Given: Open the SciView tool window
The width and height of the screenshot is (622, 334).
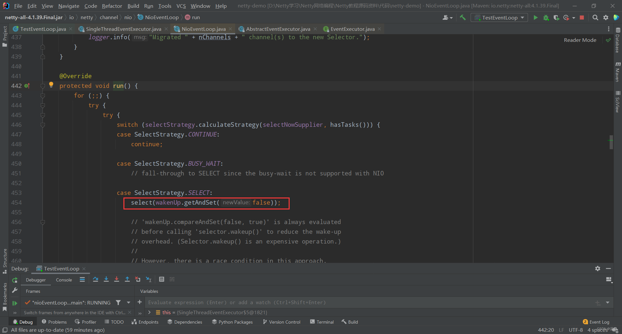Looking at the screenshot, I should point(618,101).
